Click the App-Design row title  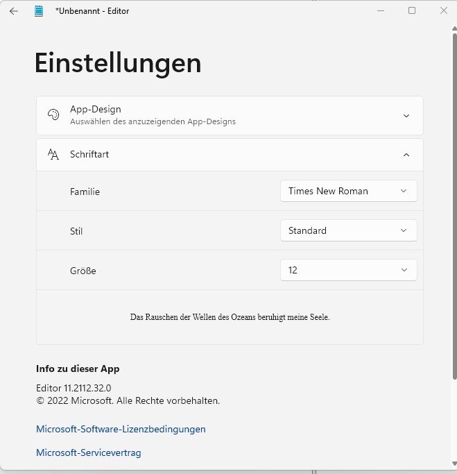click(x=96, y=109)
